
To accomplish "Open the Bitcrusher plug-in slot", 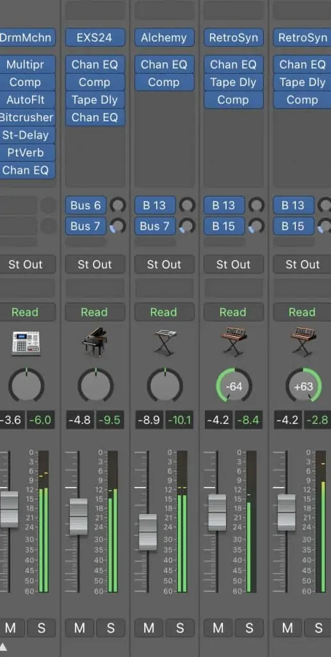I will [27, 117].
